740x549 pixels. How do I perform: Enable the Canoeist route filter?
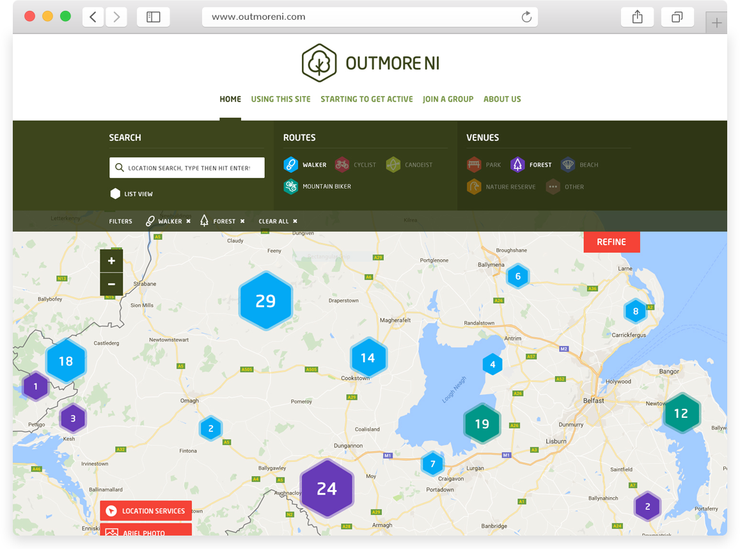[393, 165]
